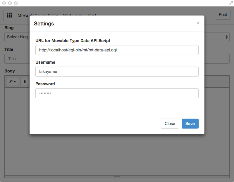This screenshot has width=234, height=182.
Task: Click the Post button
Action: pos(223,15)
